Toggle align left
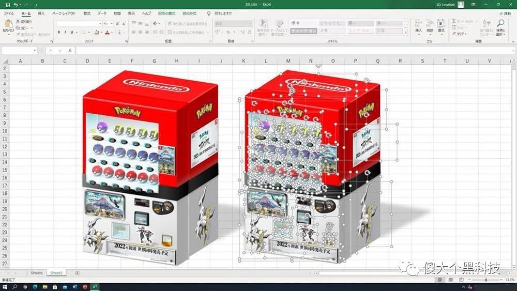Screen dimensions: 517x291 pyautogui.click(x=134, y=32)
